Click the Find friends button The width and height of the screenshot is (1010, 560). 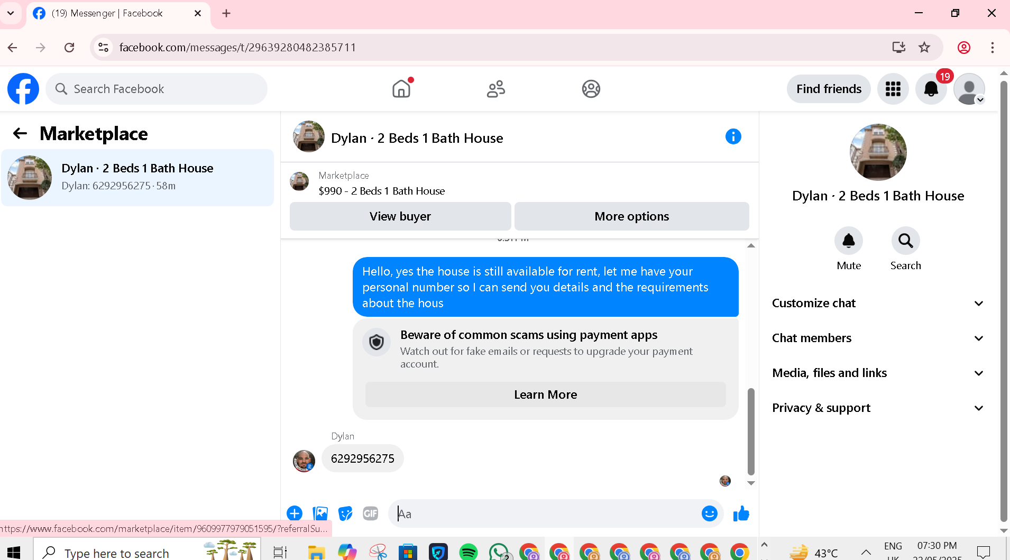(x=829, y=89)
